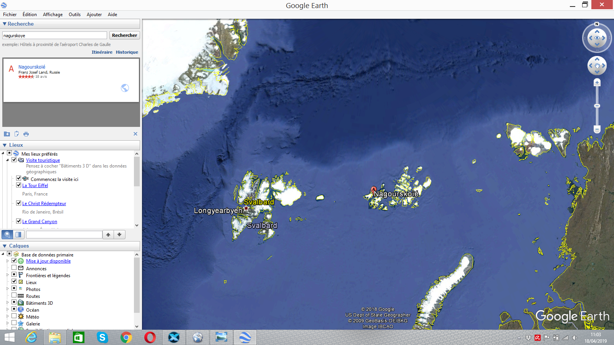Image resolution: width=614 pixels, height=345 pixels.
Task: Uncheck Le Grand Canyon checkbox
Action: (x=18, y=221)
